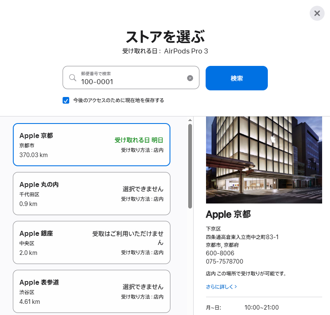Select the Apple 銀座 store card
This screenshot has height=315, width=330.
(92, 242)
